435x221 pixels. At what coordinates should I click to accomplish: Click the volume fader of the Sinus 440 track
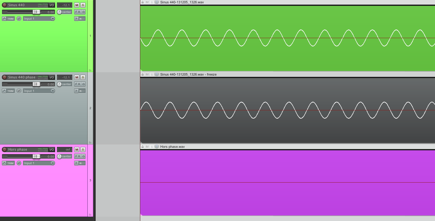coord(36,12)
